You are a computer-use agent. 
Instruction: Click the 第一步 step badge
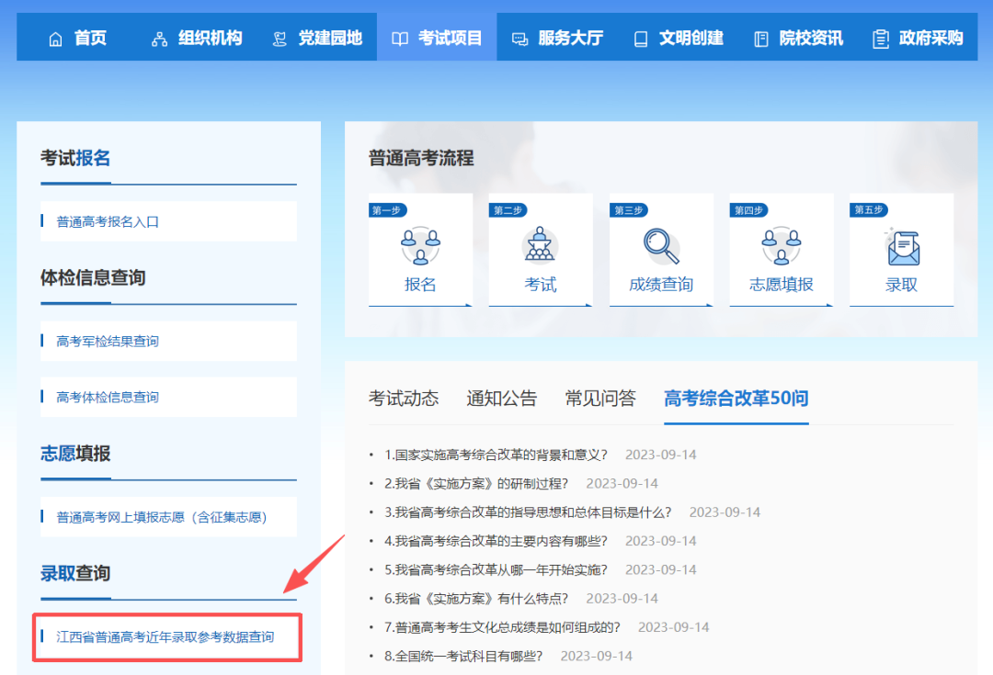point(388,210)
